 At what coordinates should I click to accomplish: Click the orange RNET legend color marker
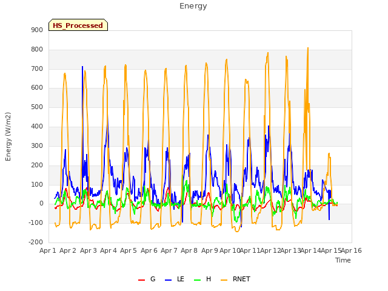[224, 280]
